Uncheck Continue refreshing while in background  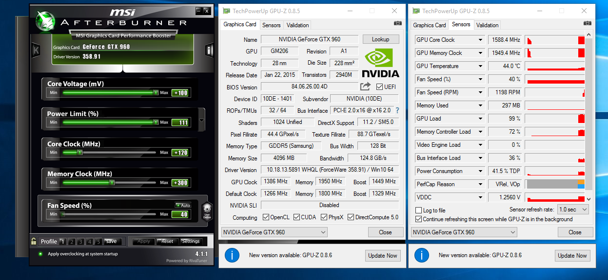coord(418,219)
